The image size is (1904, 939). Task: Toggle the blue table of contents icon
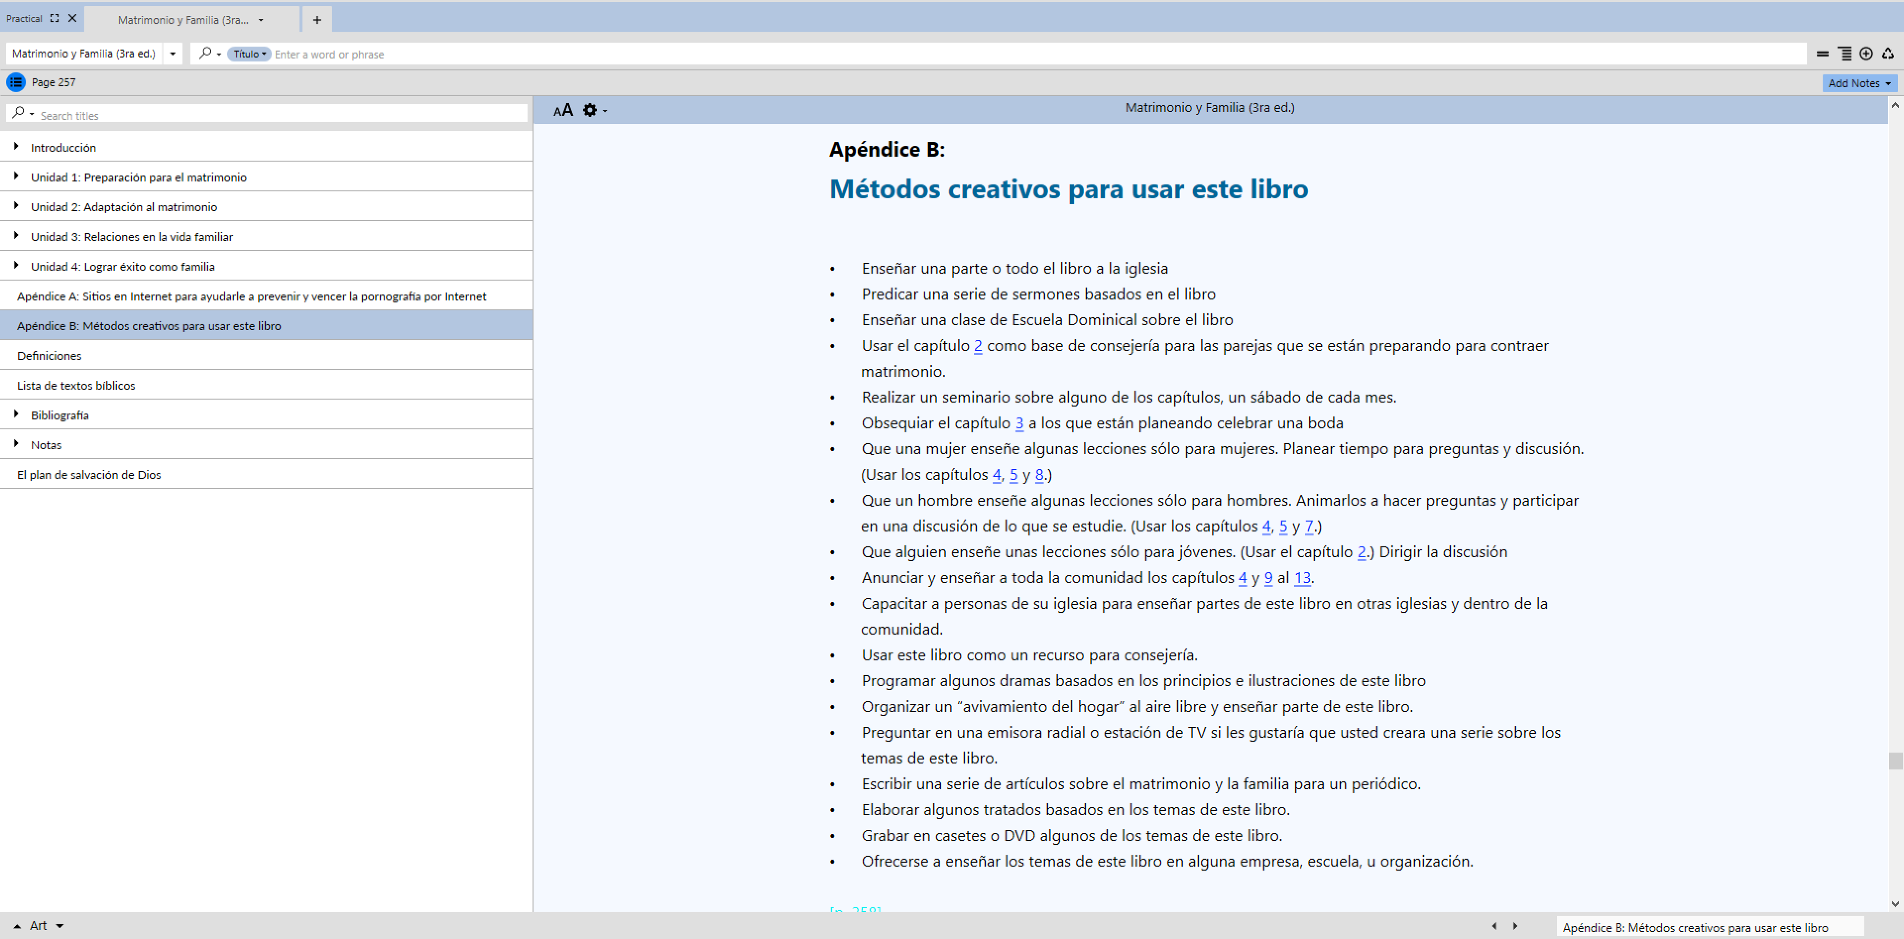pos(15,82)
